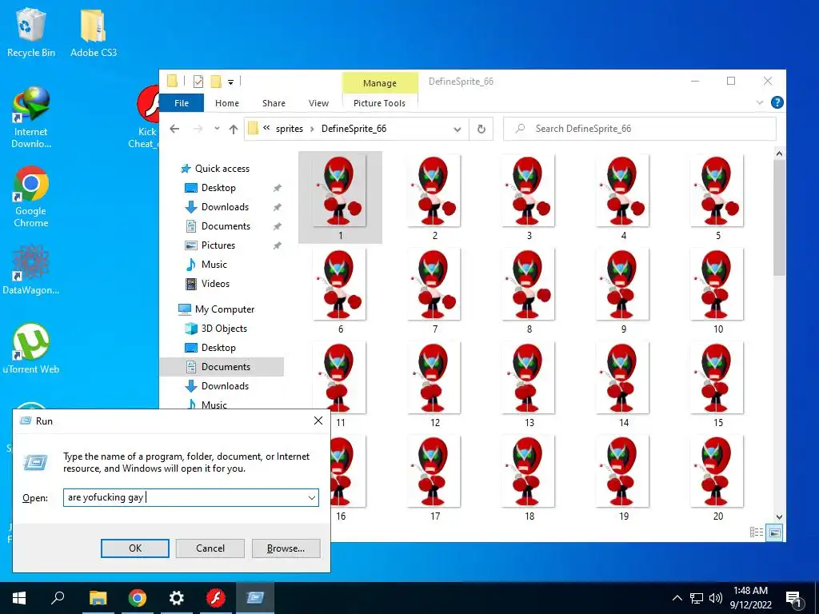Click file list scrollbar up arrow
The width and height of the screenshot is (819, 614).
tap(779, 153)
